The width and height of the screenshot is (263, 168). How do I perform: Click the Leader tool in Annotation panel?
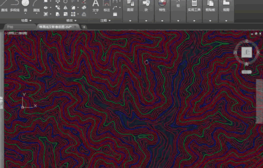(x=115, y=7)
